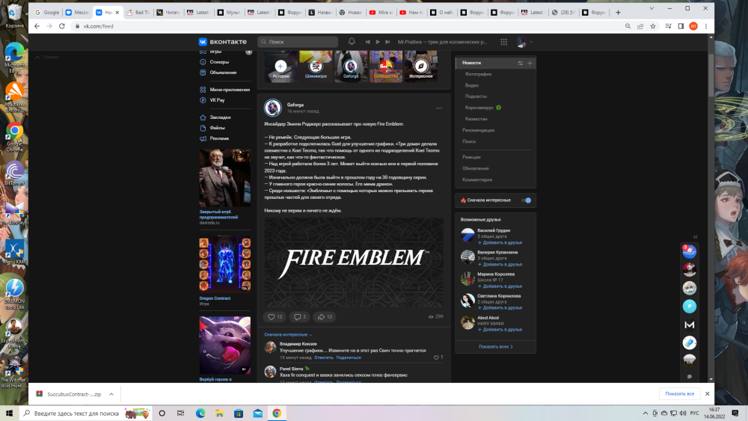The image size is (748, 421).
Task: Open the news feed filter settings icon
Action: (520, 64)
